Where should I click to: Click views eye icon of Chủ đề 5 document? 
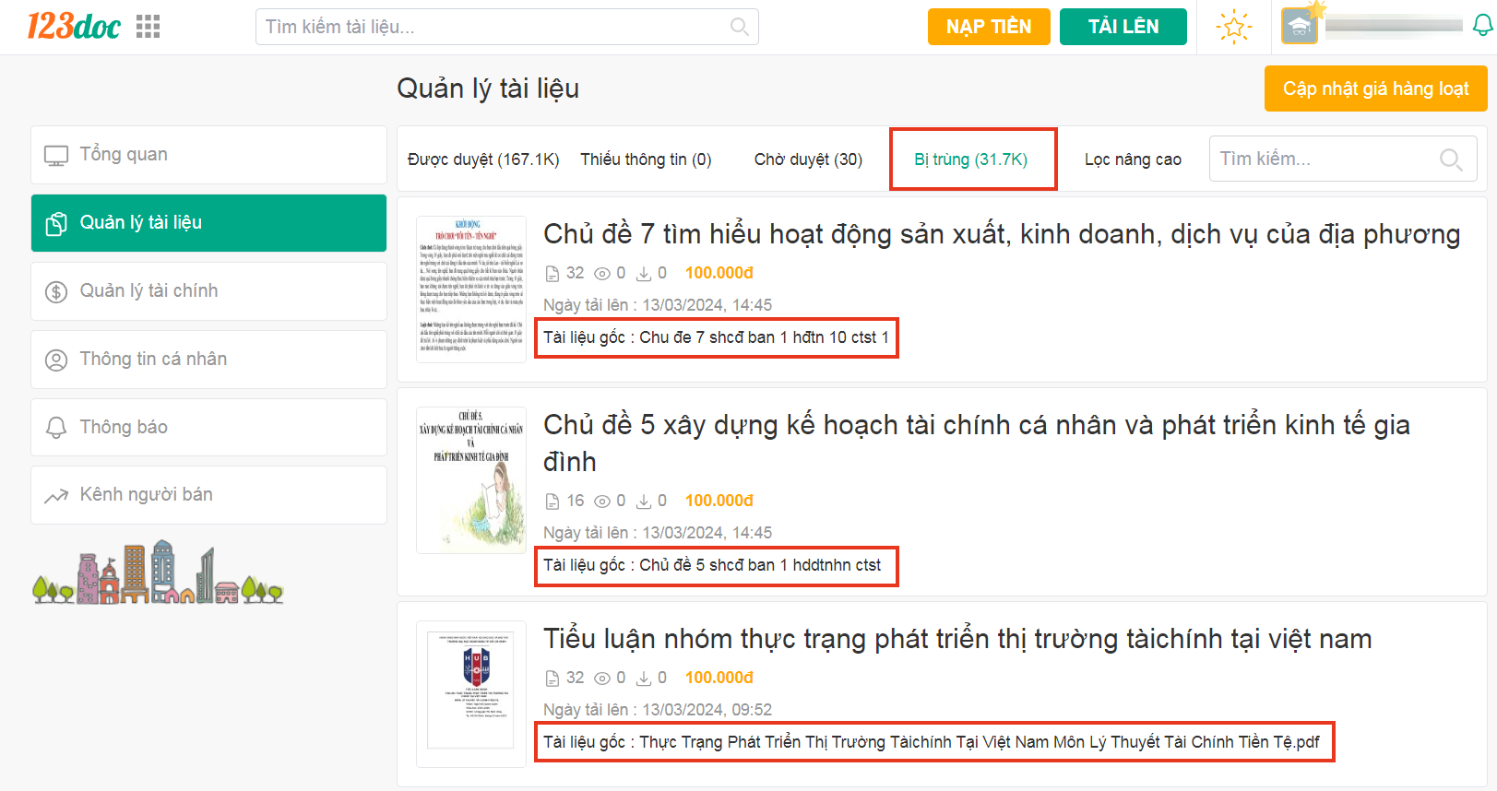click(602, 502)
